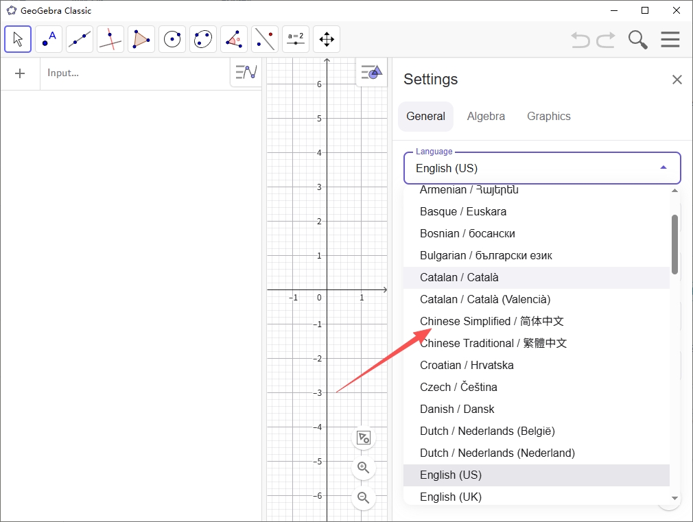693x522 pixels.
Task: Select the Slider tool
Action: pos(296,39)
